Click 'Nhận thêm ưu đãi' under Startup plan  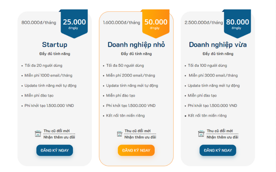click(x=59, y=137)
